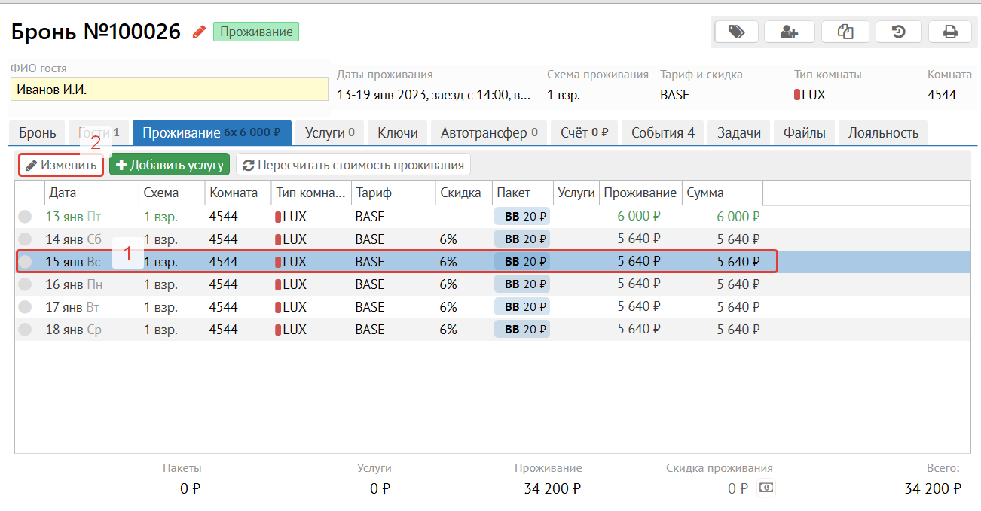Toggle the round marker for 18 янв row
The width and height of the screenshot is (981, 511).
(26, 330)
